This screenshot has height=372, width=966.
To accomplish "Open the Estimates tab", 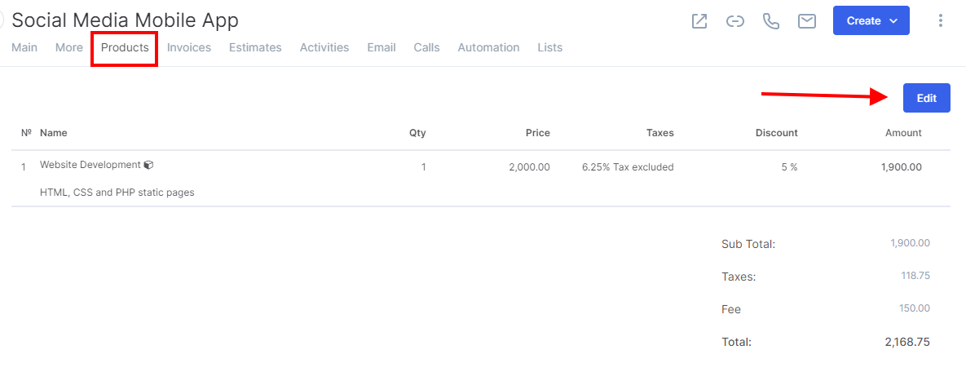I will click(255, 47).
